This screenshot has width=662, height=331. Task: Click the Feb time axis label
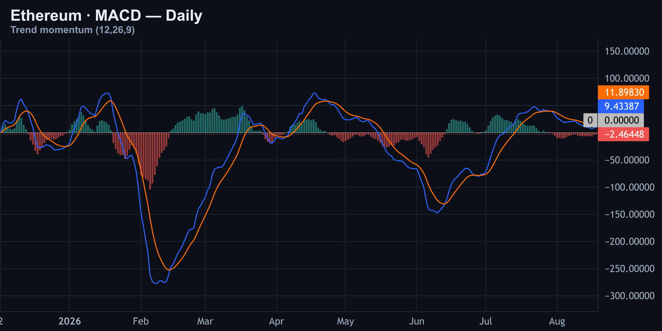pos(141,321)
